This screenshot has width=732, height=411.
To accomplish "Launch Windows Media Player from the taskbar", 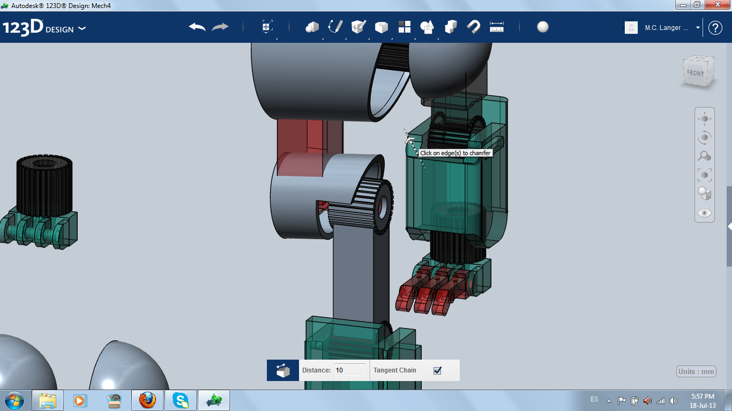I will (79, 400).
